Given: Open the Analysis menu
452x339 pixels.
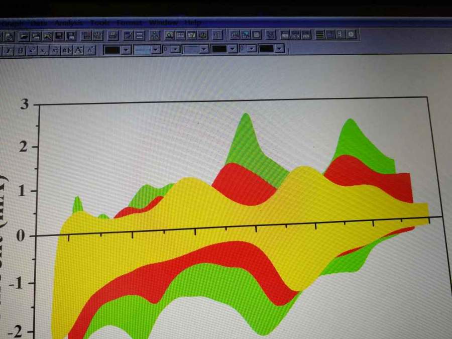Looking at the screenshot, I should click(x=69, y=23).
